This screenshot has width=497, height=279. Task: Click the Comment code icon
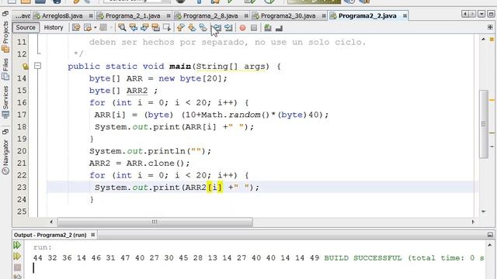(x=268, y=28)
